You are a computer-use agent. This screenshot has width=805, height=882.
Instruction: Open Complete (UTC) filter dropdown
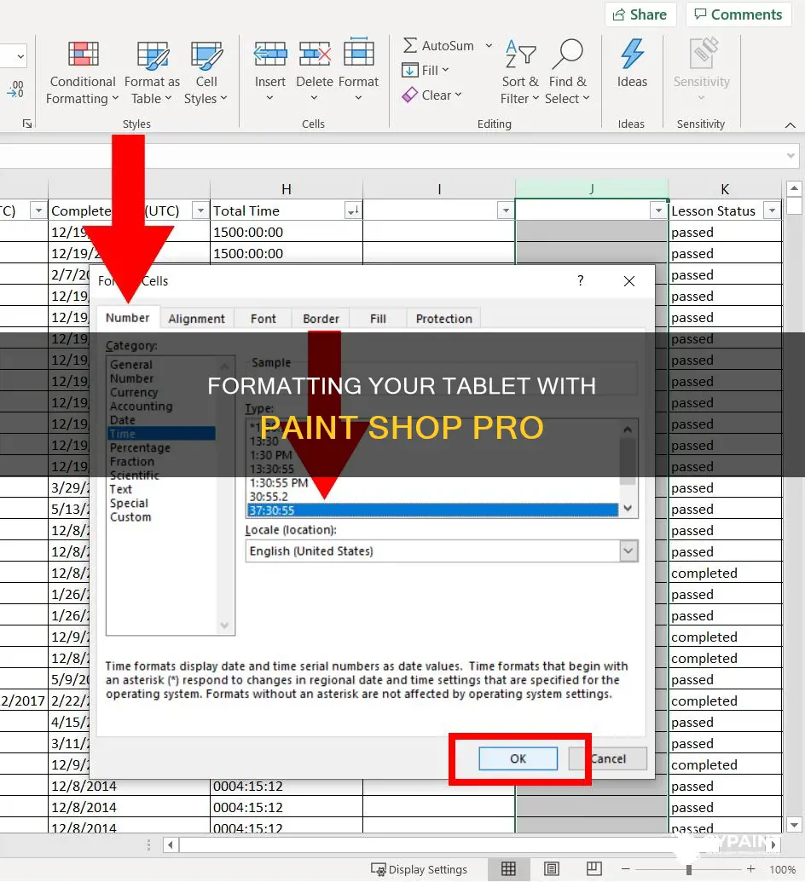click(200, 211)
